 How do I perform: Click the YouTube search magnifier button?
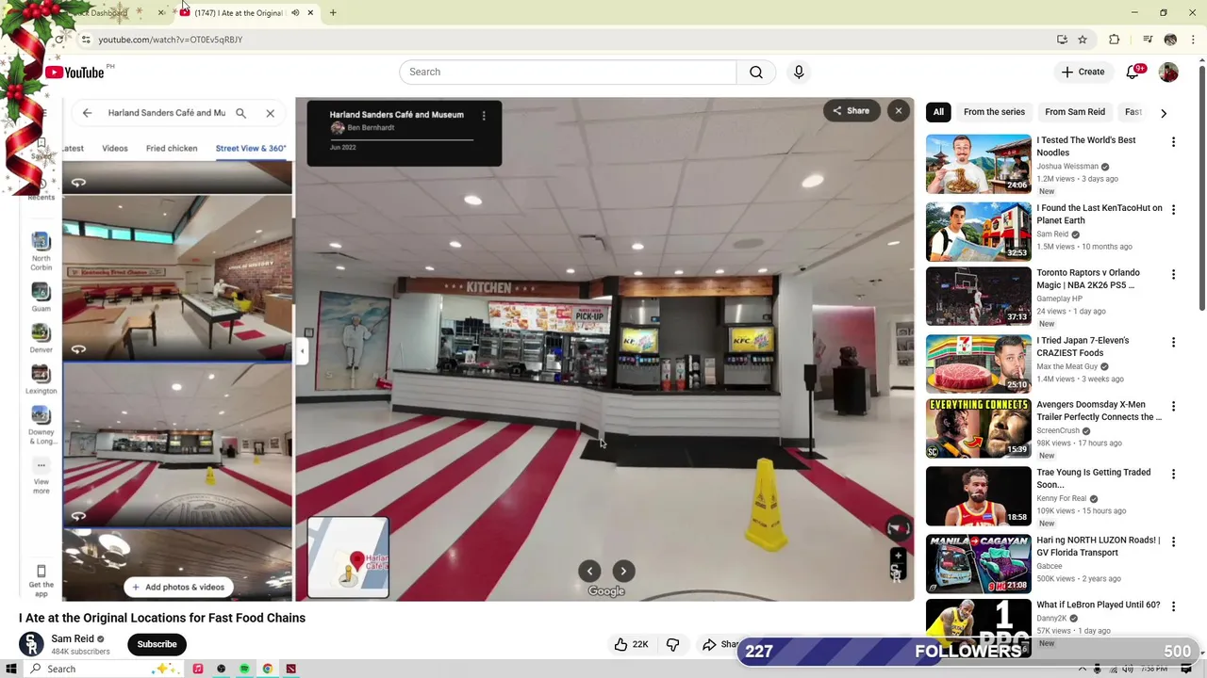[756, 73]
